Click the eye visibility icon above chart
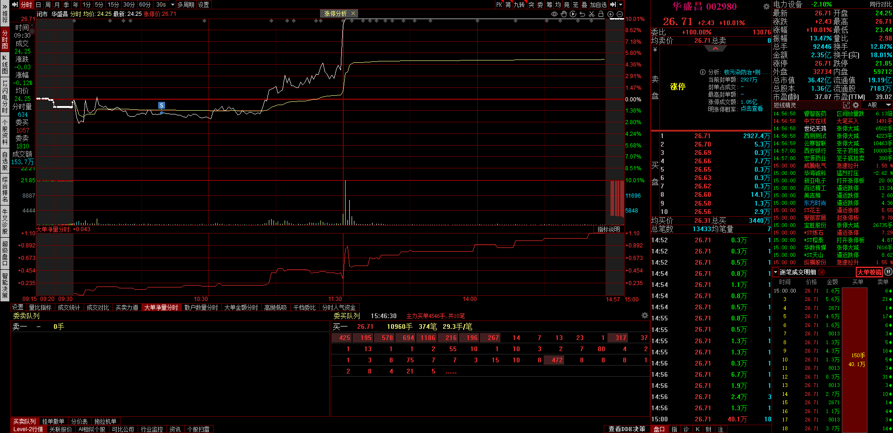This screenshot has width=893, height=433. coord(554,14)
